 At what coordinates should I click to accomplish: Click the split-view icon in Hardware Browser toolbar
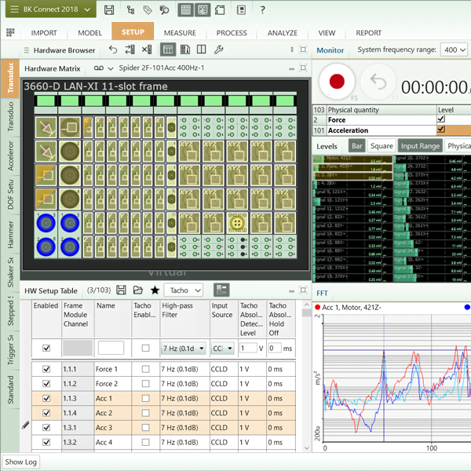[202, 49]
